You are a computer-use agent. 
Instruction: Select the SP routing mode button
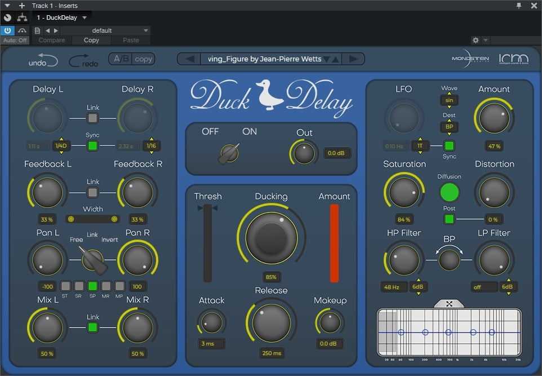(92, 286)
